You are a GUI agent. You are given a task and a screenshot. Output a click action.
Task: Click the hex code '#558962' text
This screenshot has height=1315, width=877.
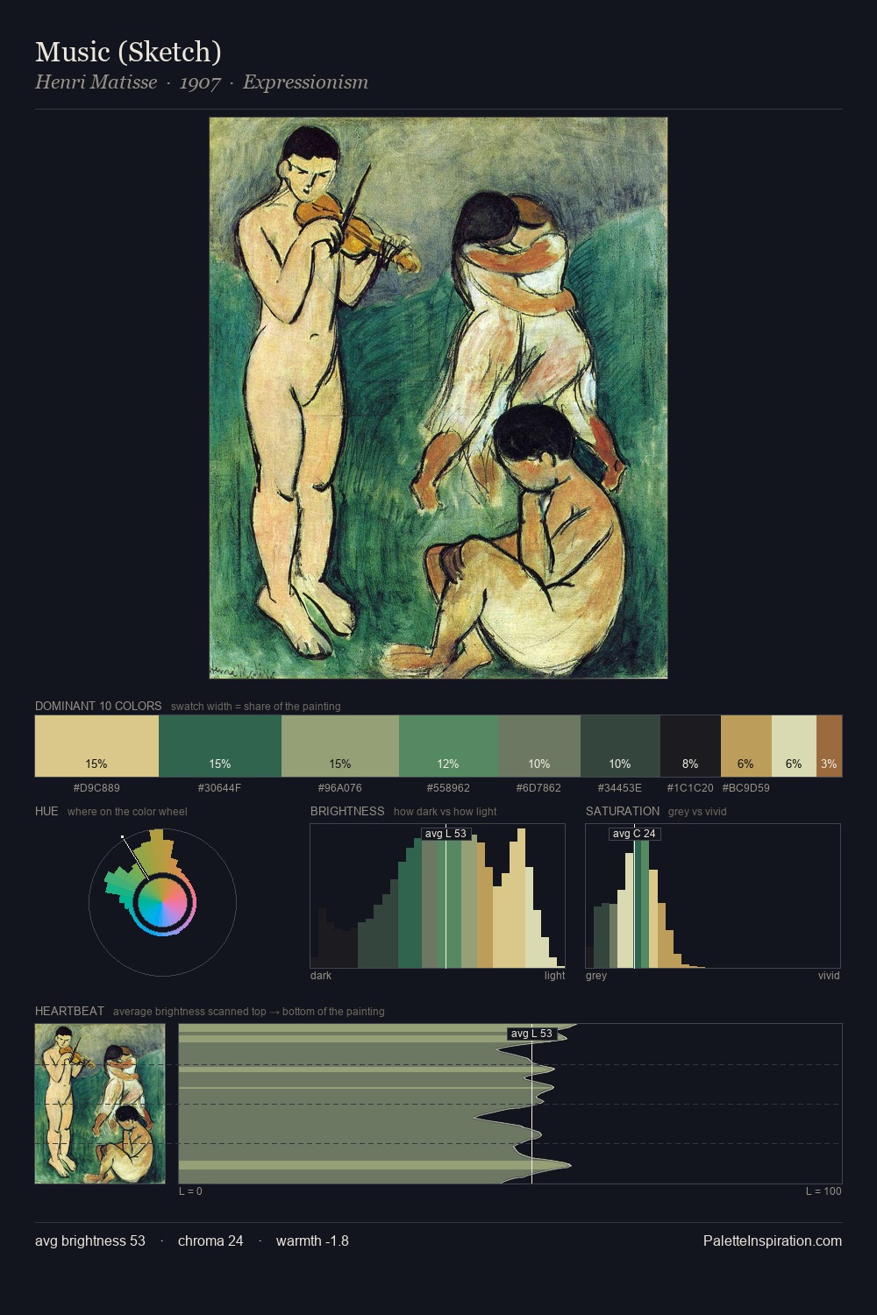click(x=448, y=788)
